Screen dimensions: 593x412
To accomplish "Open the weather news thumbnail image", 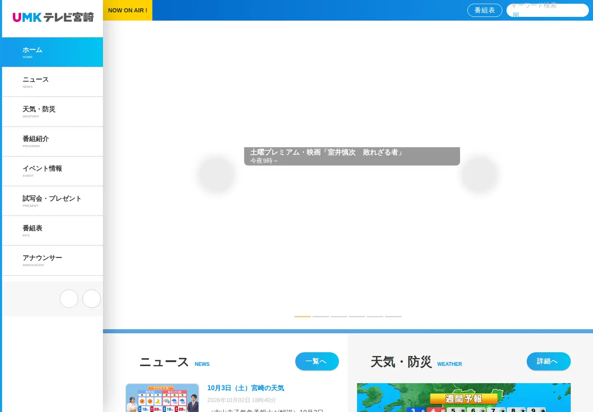I will tap(162, 398).
